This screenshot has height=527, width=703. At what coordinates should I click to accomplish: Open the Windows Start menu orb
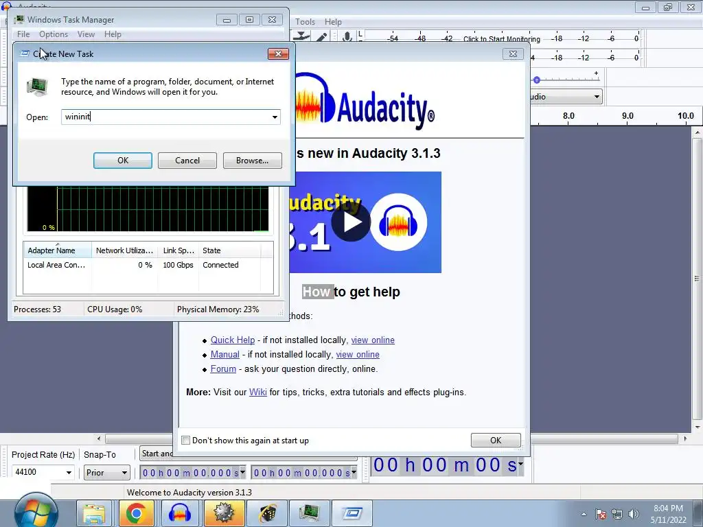[x=36, y=511]
